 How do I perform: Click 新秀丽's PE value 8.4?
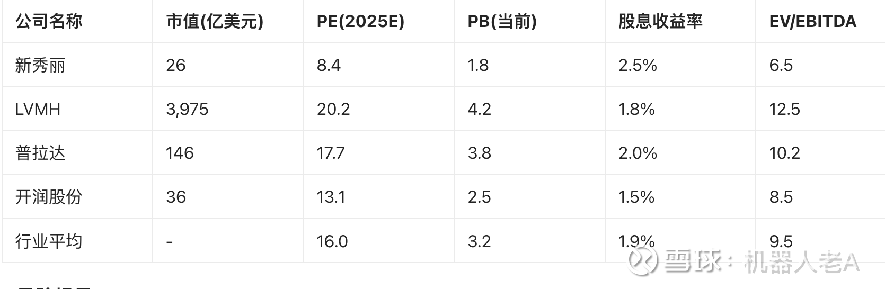coord(329,65)
